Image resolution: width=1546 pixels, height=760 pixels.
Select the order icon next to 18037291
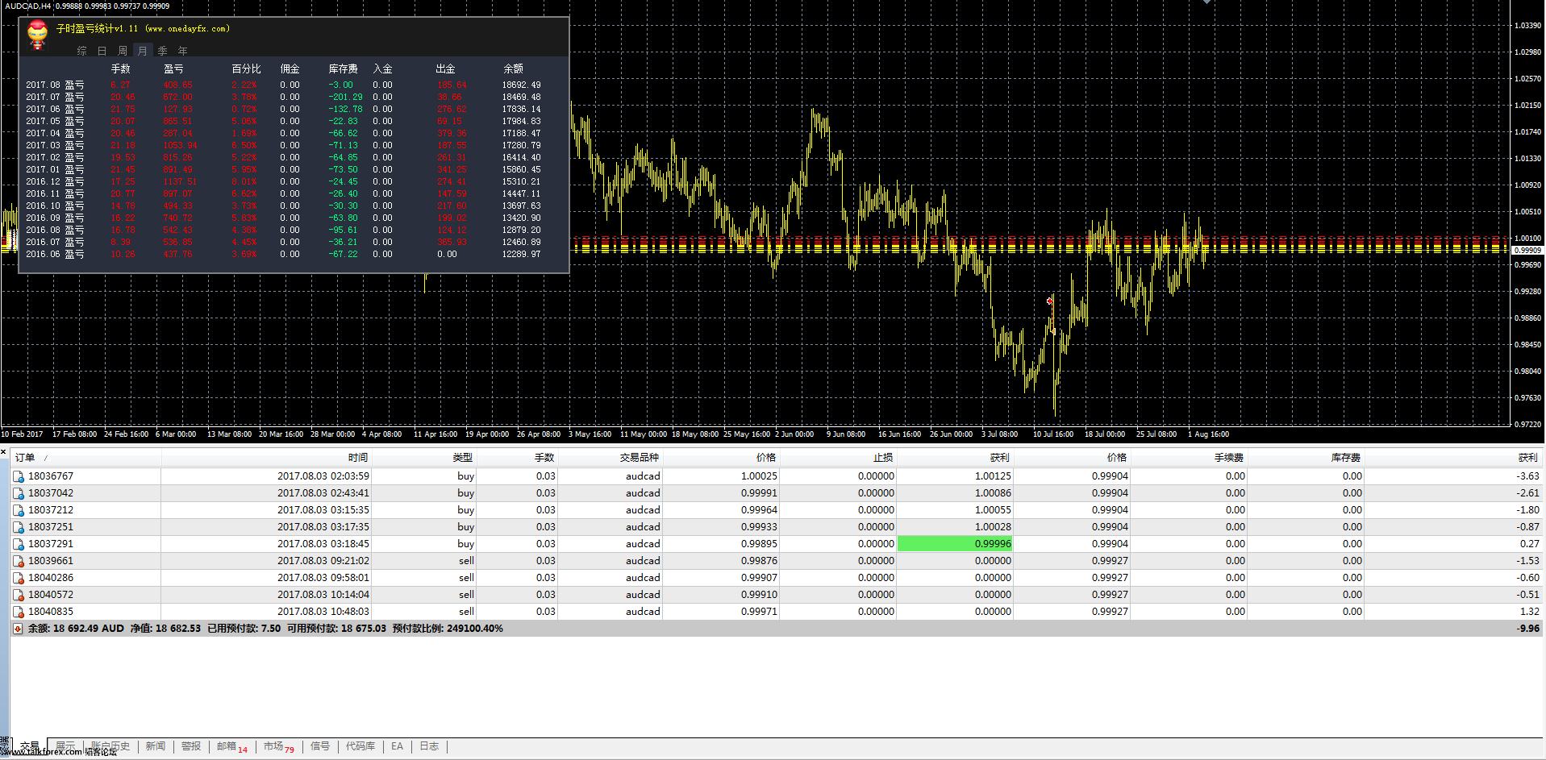click(x=19, y=544)
